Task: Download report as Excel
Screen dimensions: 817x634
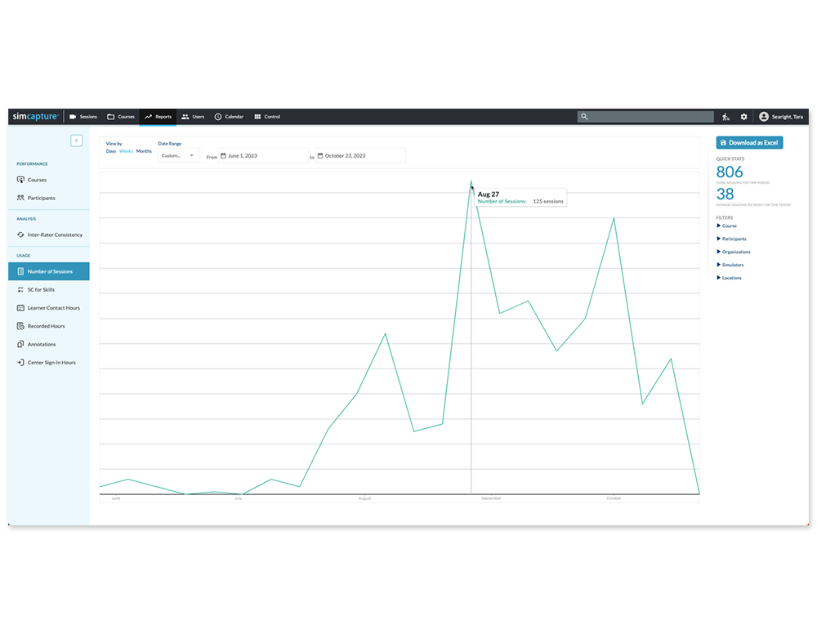Action: (749, 142)
